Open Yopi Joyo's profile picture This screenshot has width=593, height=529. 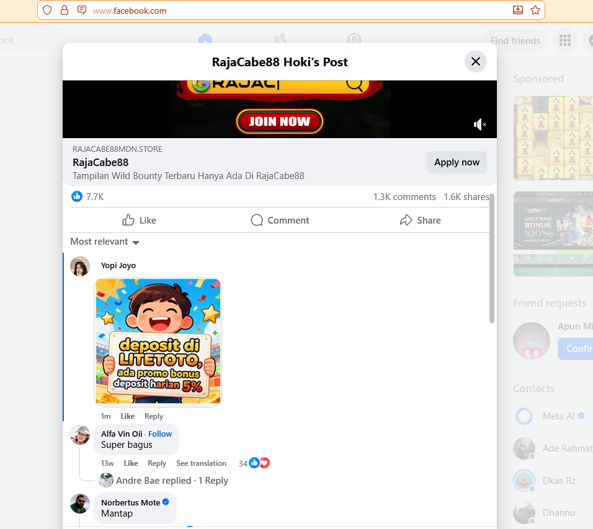[x=80, y=266]
